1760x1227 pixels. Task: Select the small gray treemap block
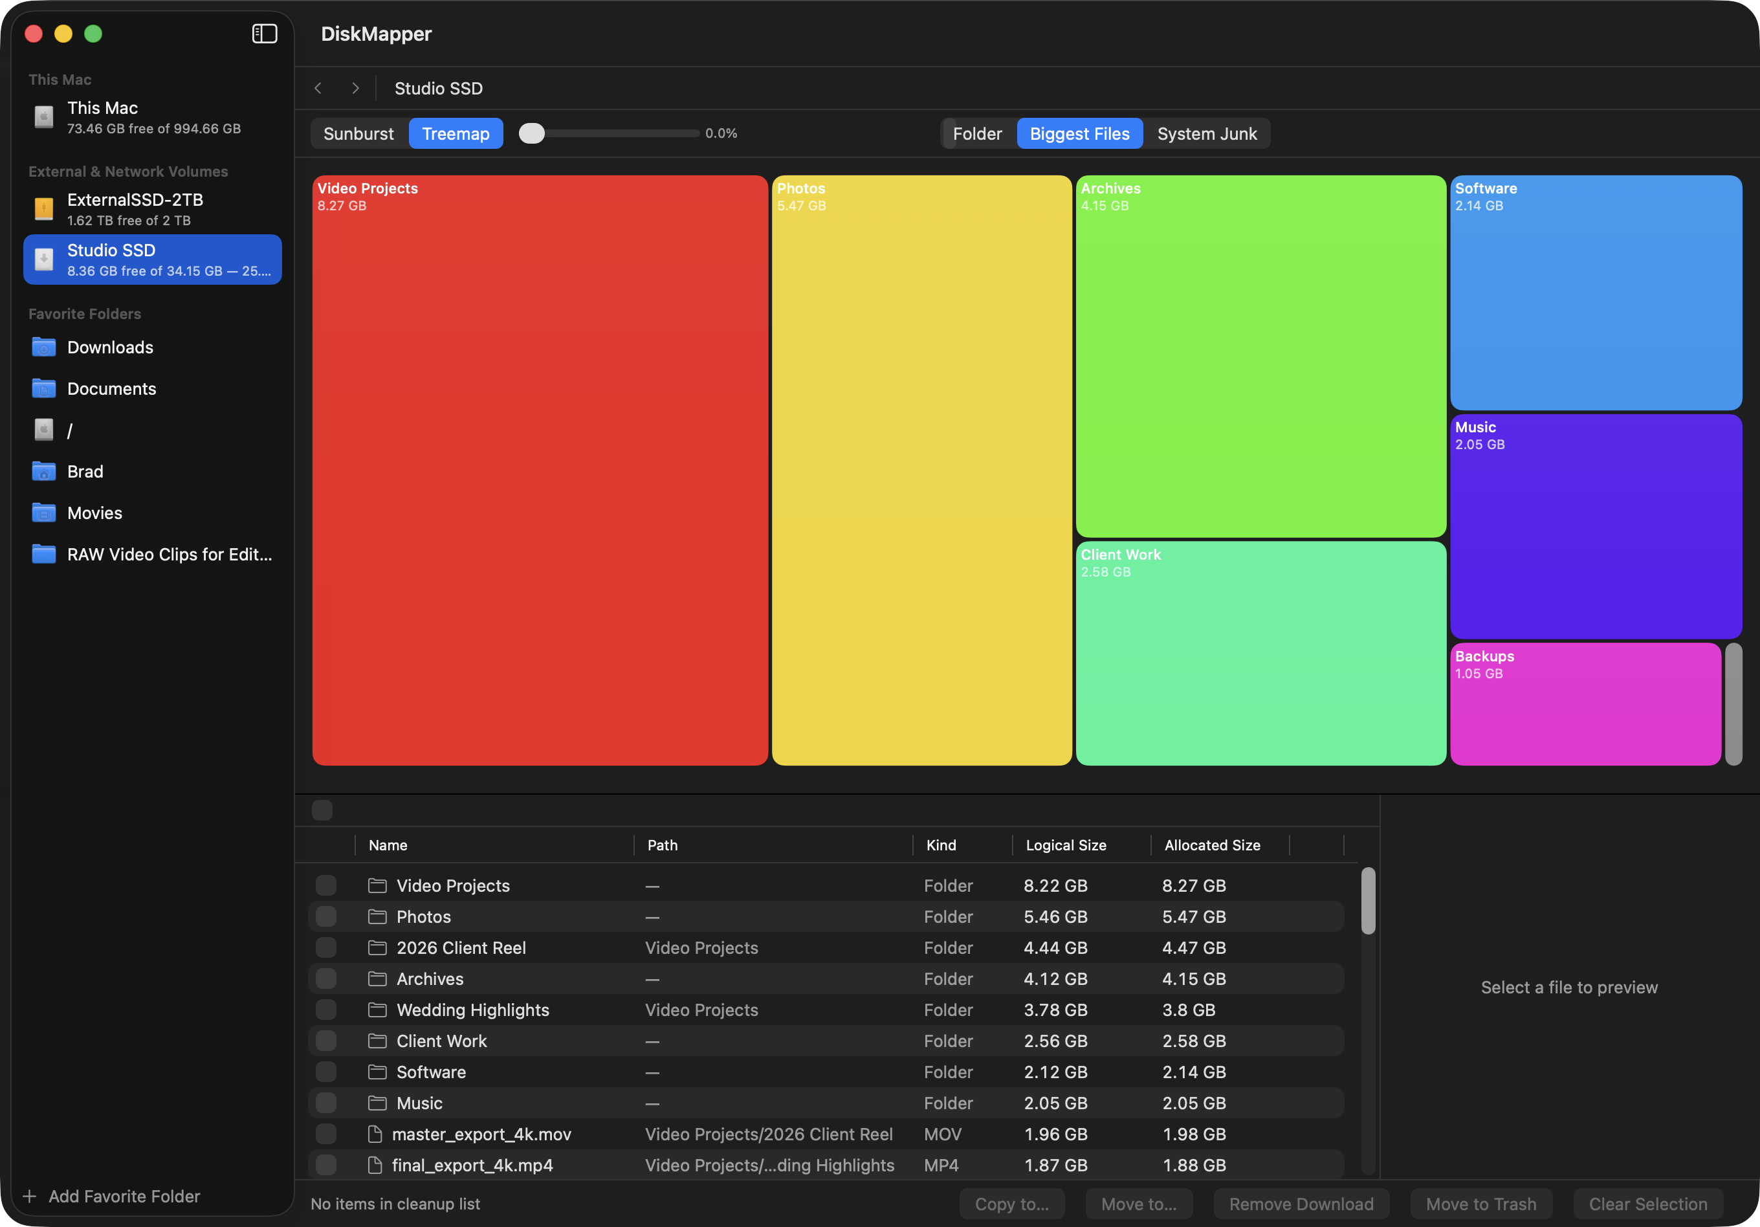pyautogui.click(x=1733, y=704)
